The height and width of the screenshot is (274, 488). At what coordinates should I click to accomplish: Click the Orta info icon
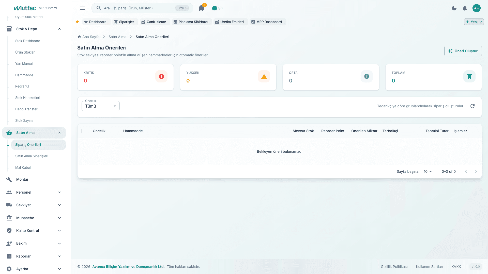pos(367,76)
